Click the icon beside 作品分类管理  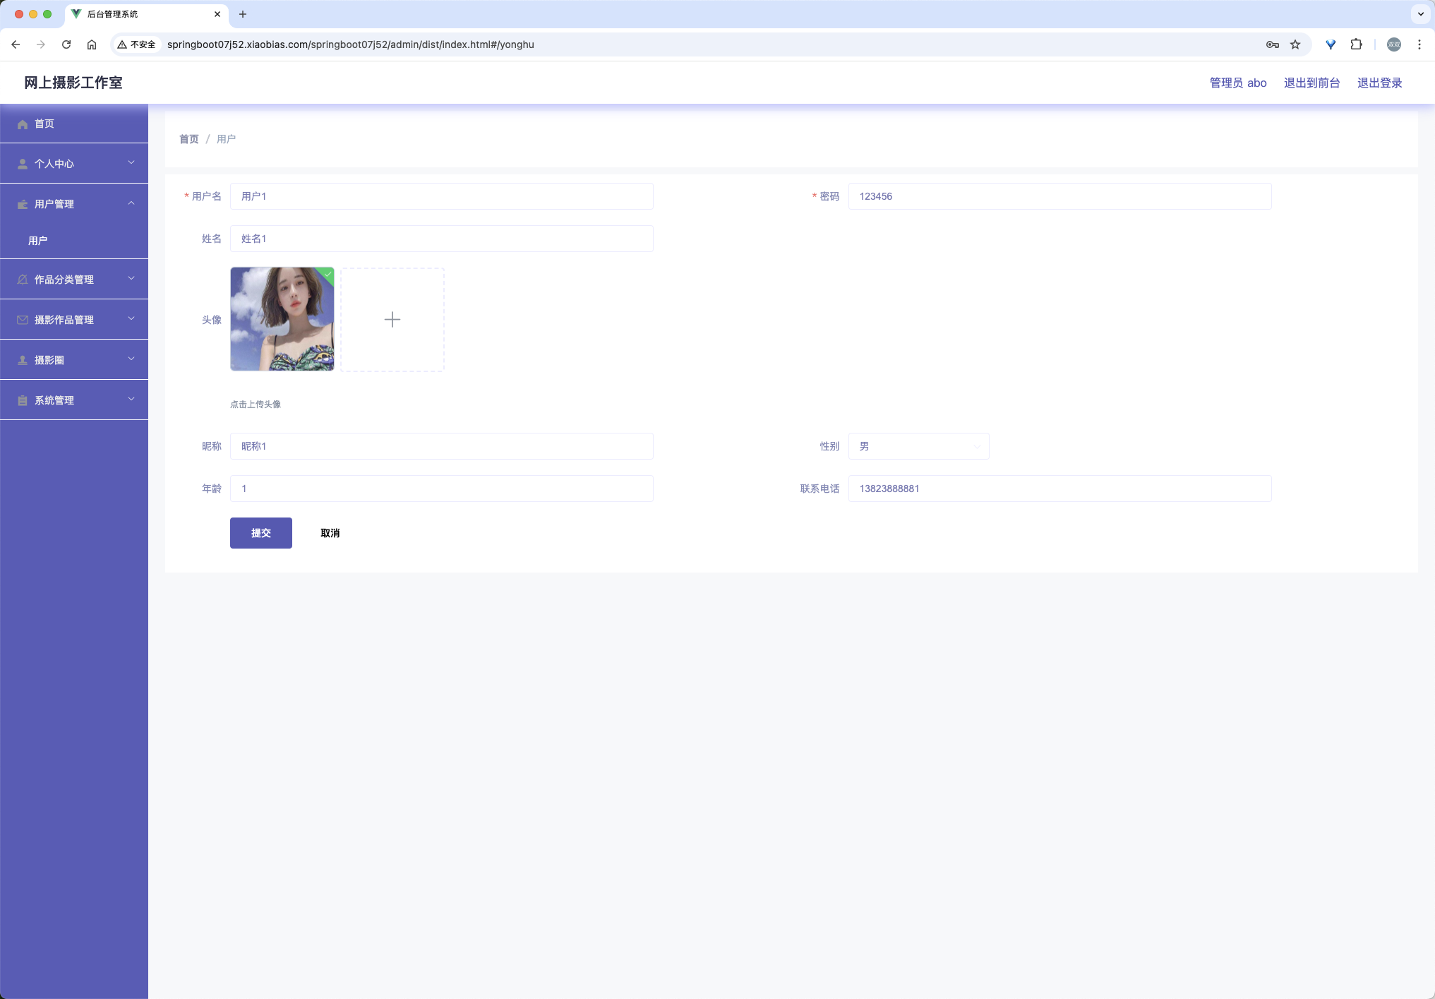23,280
